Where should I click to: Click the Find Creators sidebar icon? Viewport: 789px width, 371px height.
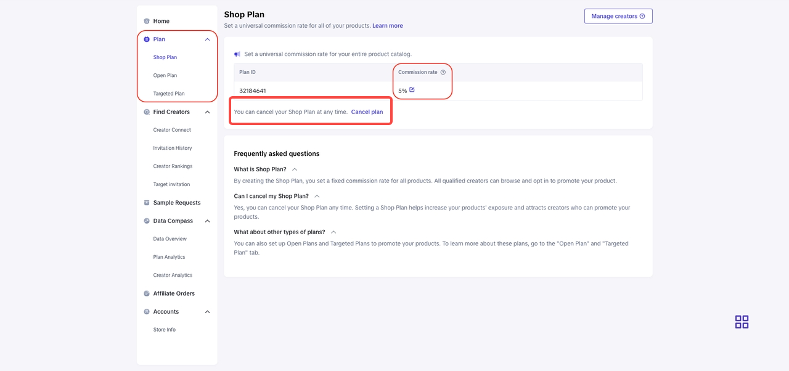(x=147, y=112)
